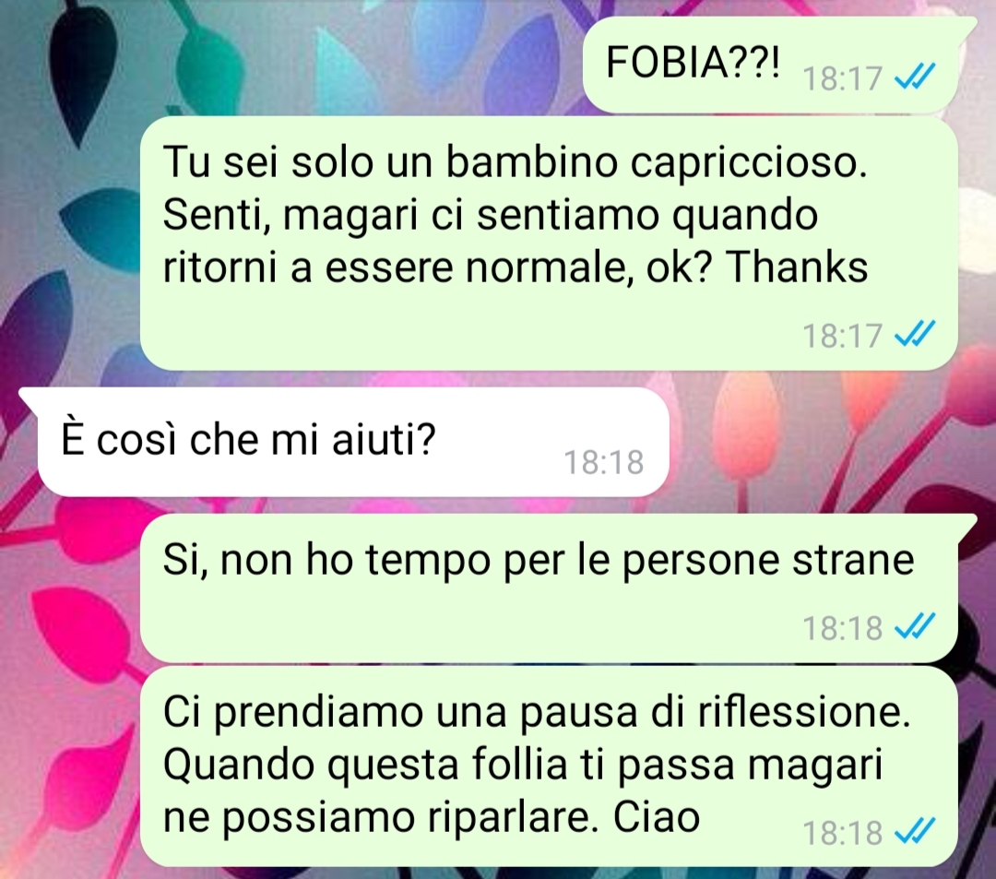Tap the 18:18 timestamp under 'persone strane'
996x879 pixels.
(842, 629)
